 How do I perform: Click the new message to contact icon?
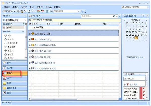pos(29,11)
